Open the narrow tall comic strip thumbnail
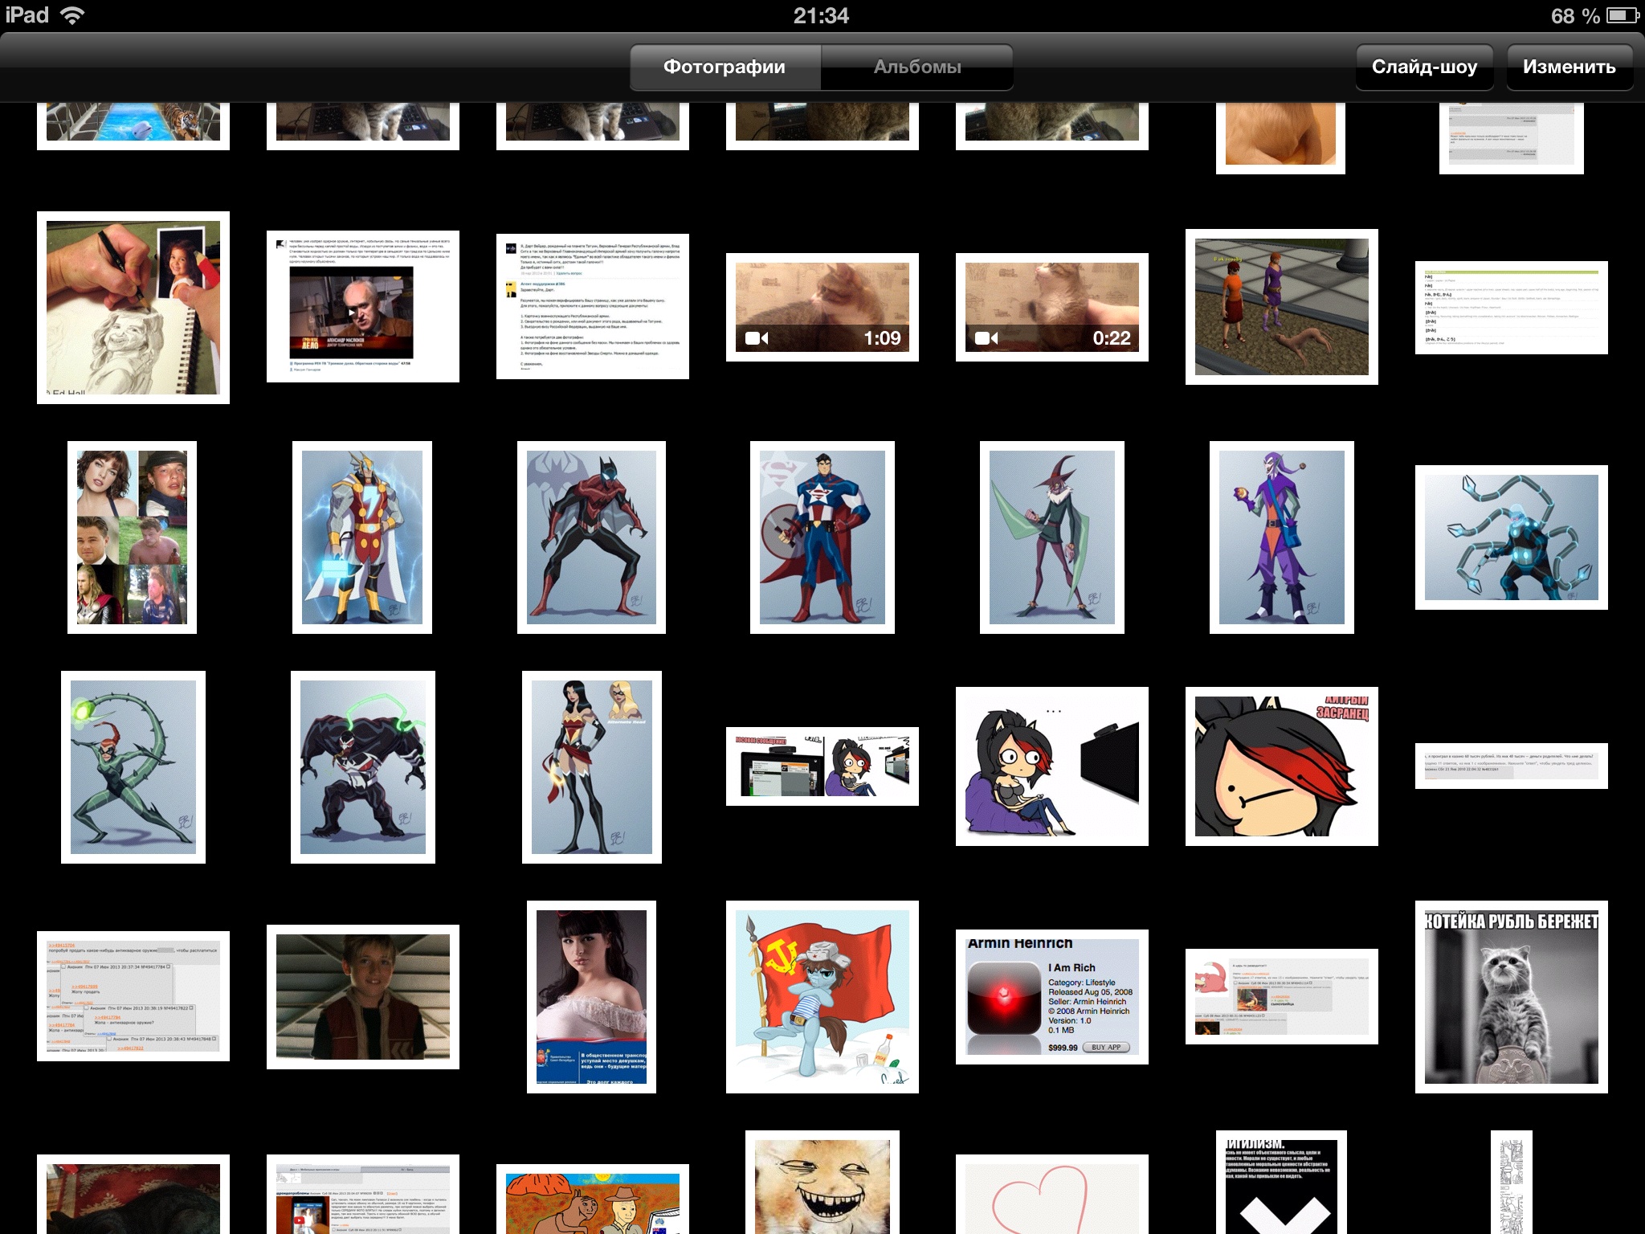 1512,1183
